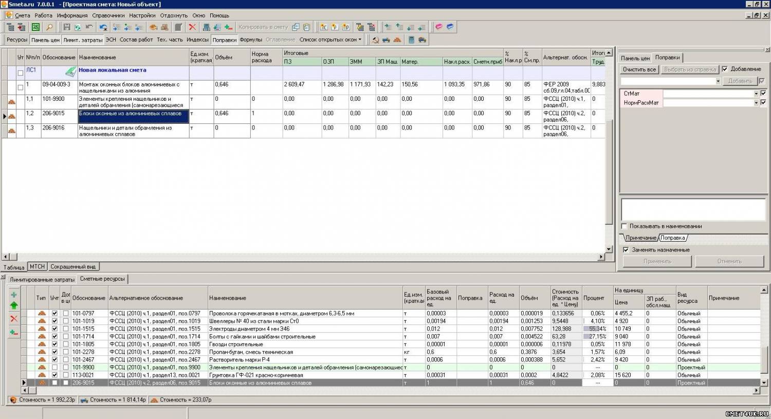Image resolution: width=771 pixels, height=419 pixels.
Task: Expand the НормРасхМат dropdown
Action: [756, 103]
